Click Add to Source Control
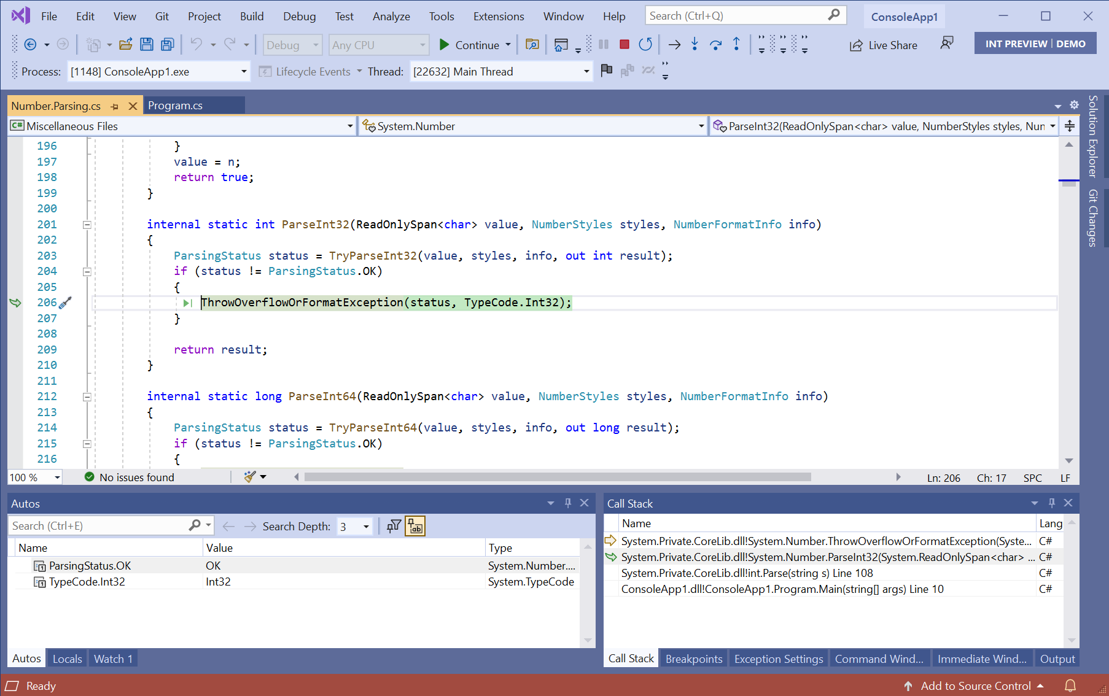This screenshot has height=696, width=1109. pos(974,686)
